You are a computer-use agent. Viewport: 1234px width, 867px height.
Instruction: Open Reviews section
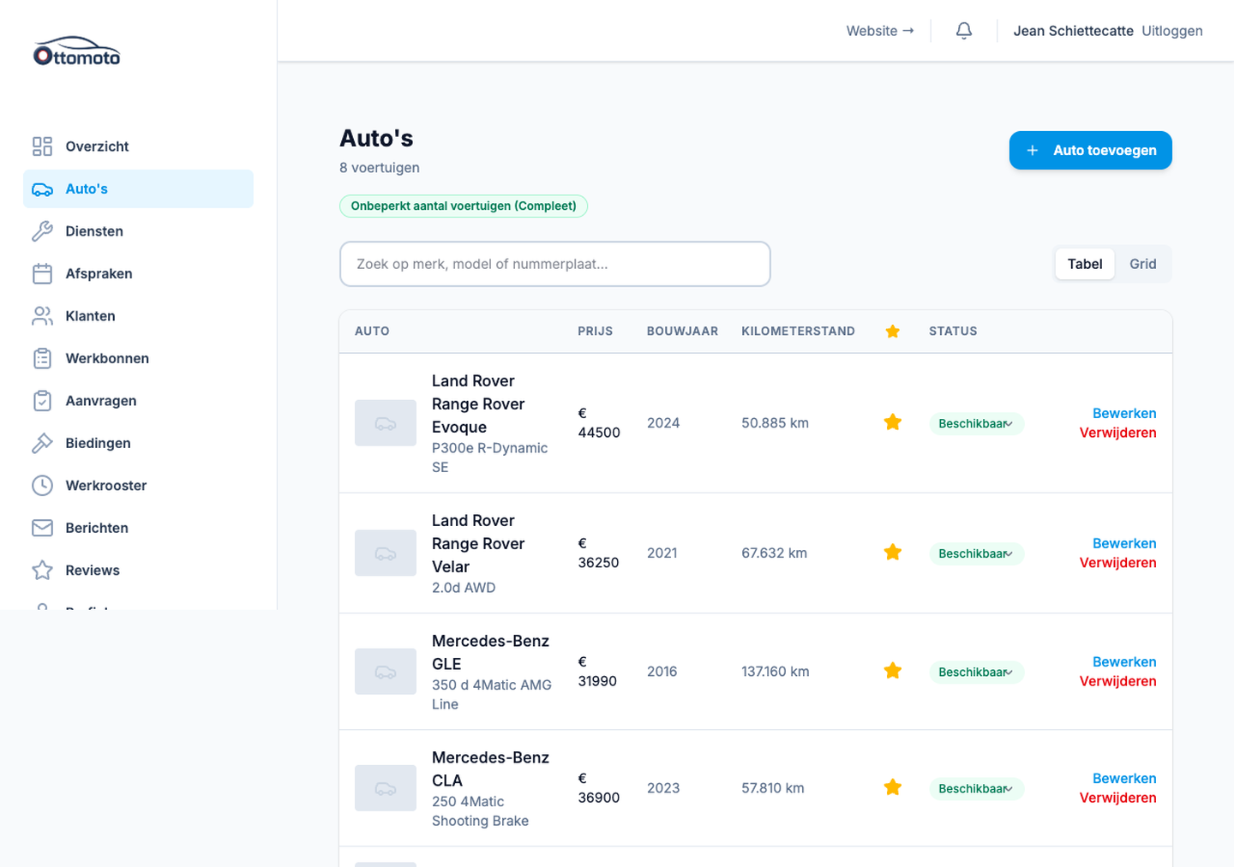coord(138,571)
